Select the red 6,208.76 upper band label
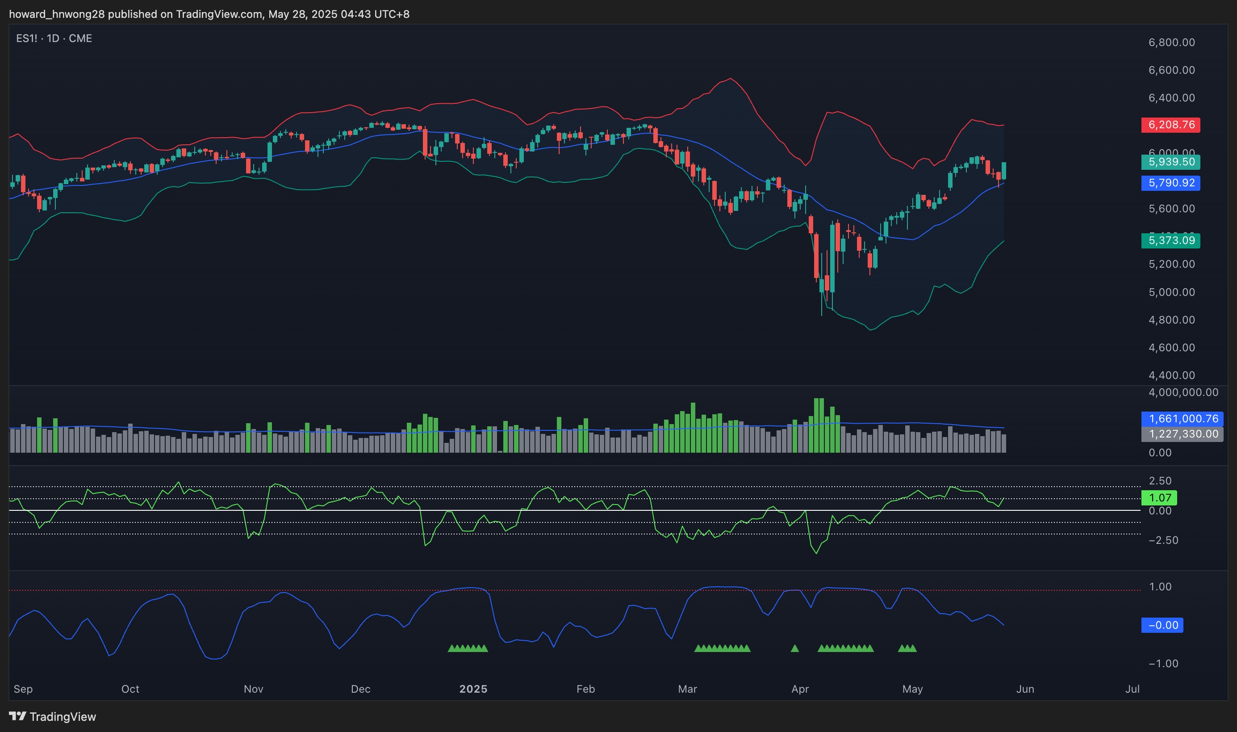 [x=1170, y=125]
